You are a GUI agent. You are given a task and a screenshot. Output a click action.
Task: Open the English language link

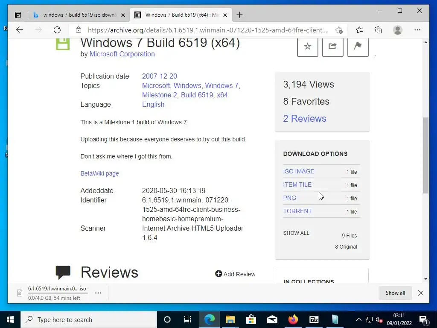(x=153, y=104)
